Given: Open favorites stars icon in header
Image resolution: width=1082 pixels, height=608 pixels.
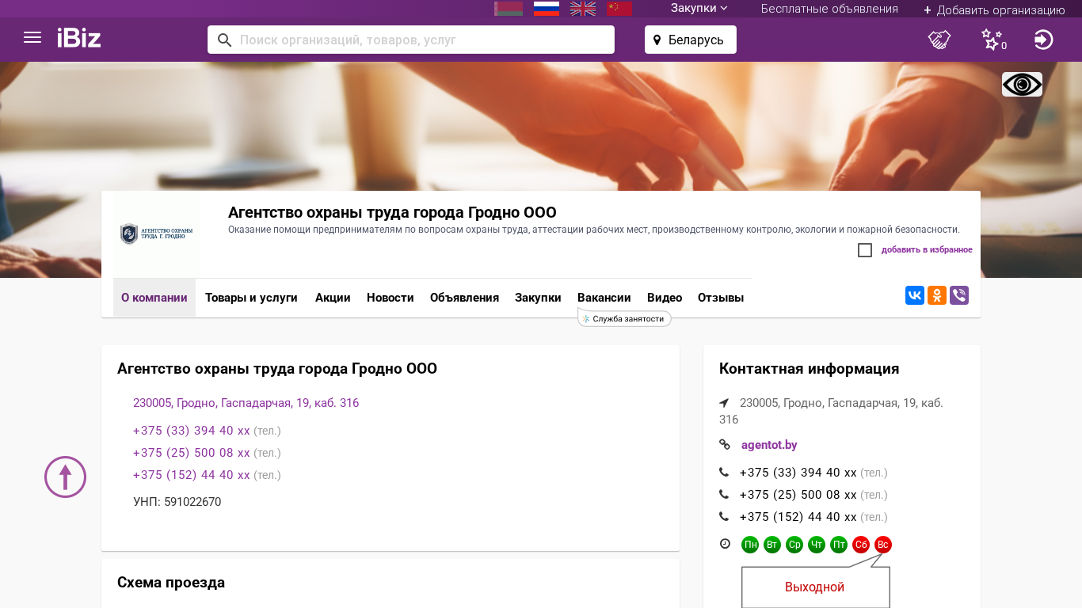Looking at the screenshot, I should tap(992, 40).
